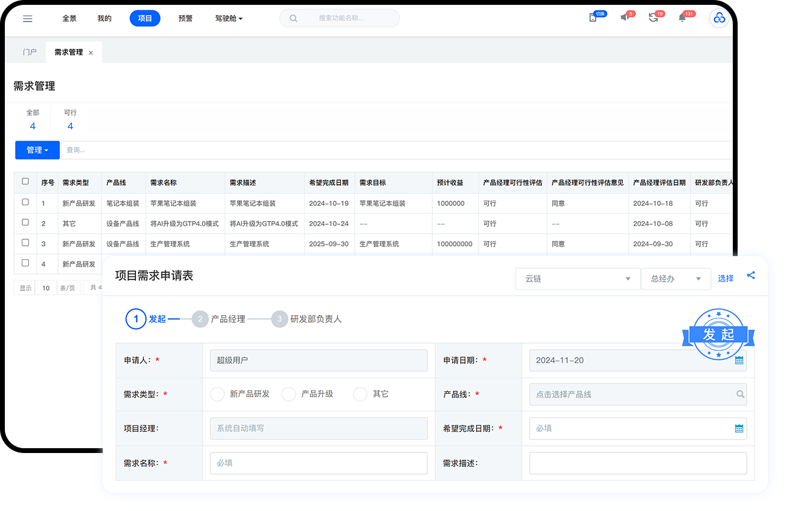Viewport: 786px width, 511px height.
Task: Open calendar icon for 申请日期 field
Action: [x=739, y=361]
